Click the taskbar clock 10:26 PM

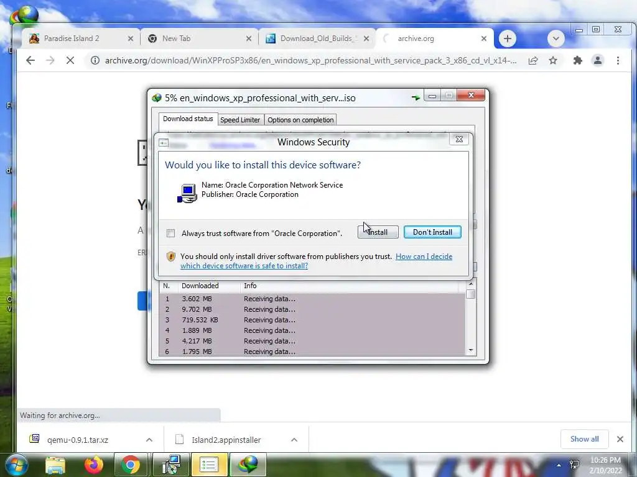[605, 460]
